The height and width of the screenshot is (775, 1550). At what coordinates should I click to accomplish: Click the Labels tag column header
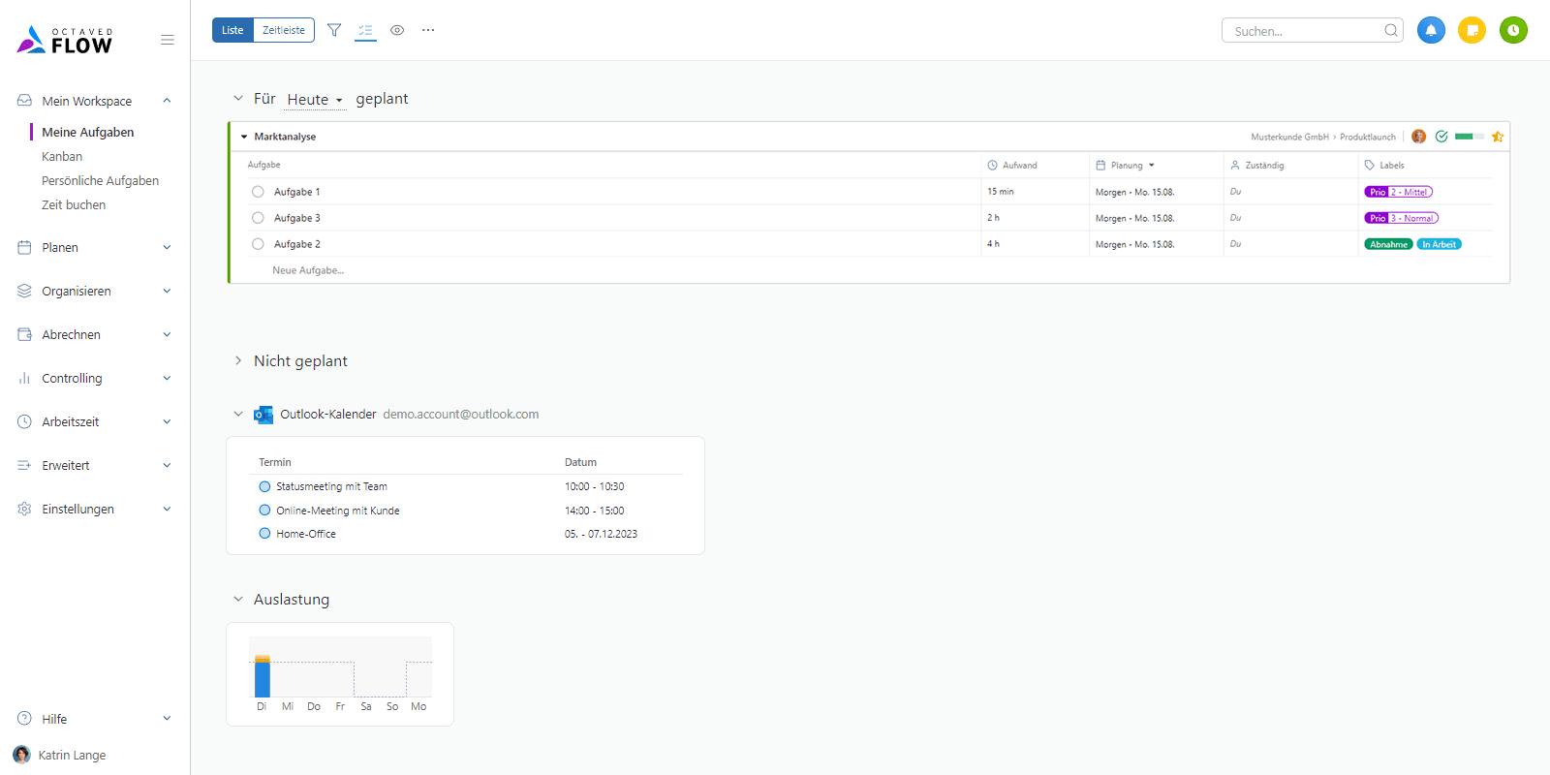coord(1384,165)
